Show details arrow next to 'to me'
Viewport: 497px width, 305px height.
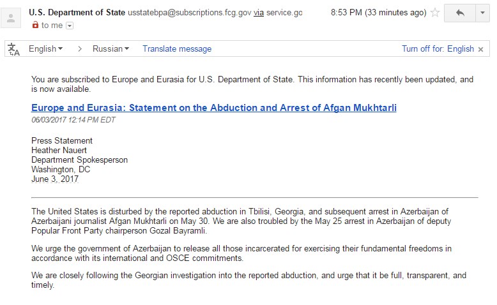70,26
